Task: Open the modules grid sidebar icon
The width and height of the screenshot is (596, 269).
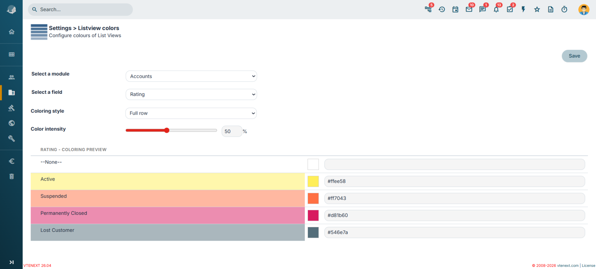Action: [x=12, y=55]
